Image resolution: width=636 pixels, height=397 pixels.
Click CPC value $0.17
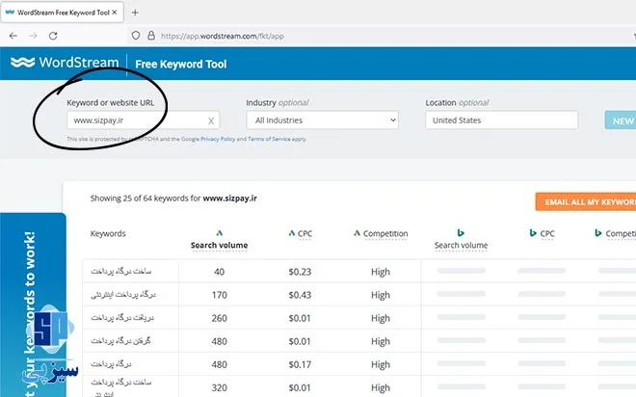pyautogui.click(x=300, y=364)
